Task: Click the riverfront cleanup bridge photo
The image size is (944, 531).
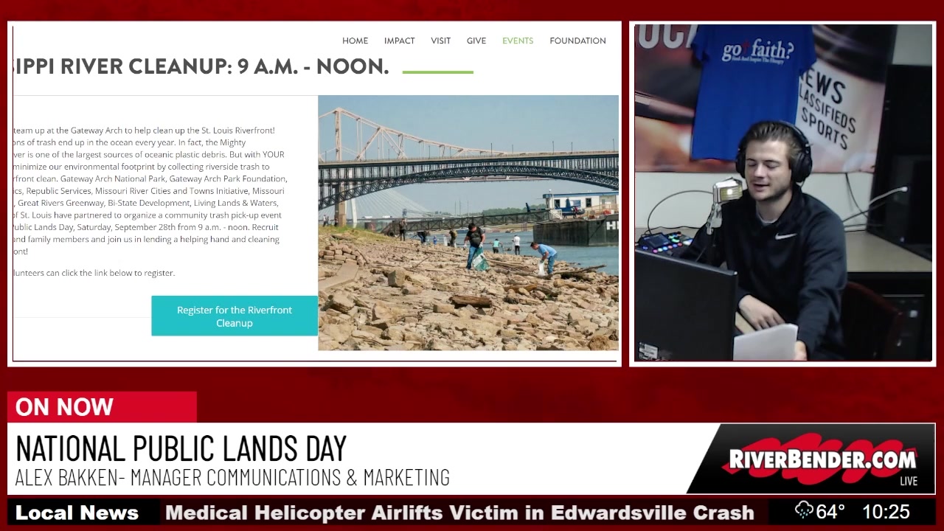Action: tap(468, 223)
